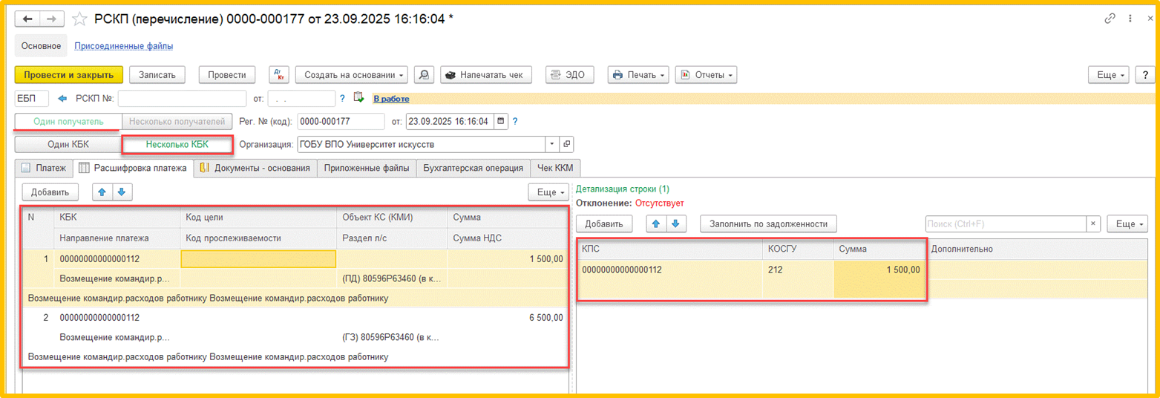This screenshot has height=398, width=1160.
Task: Open Присоединенные файлы link
Action: click(x=124, y=46)
